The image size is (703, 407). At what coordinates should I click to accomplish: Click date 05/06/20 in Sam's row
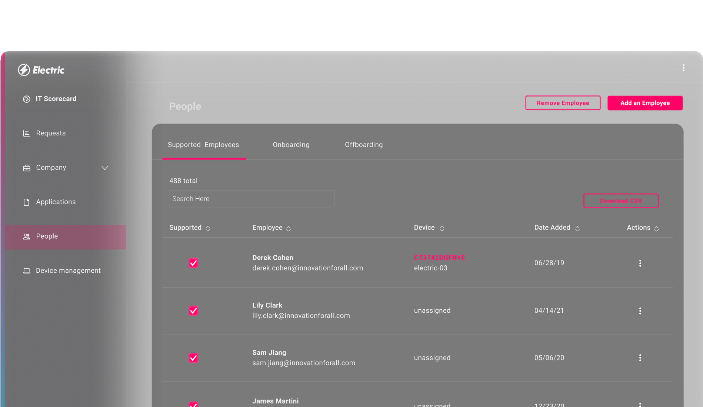(549, 358)
